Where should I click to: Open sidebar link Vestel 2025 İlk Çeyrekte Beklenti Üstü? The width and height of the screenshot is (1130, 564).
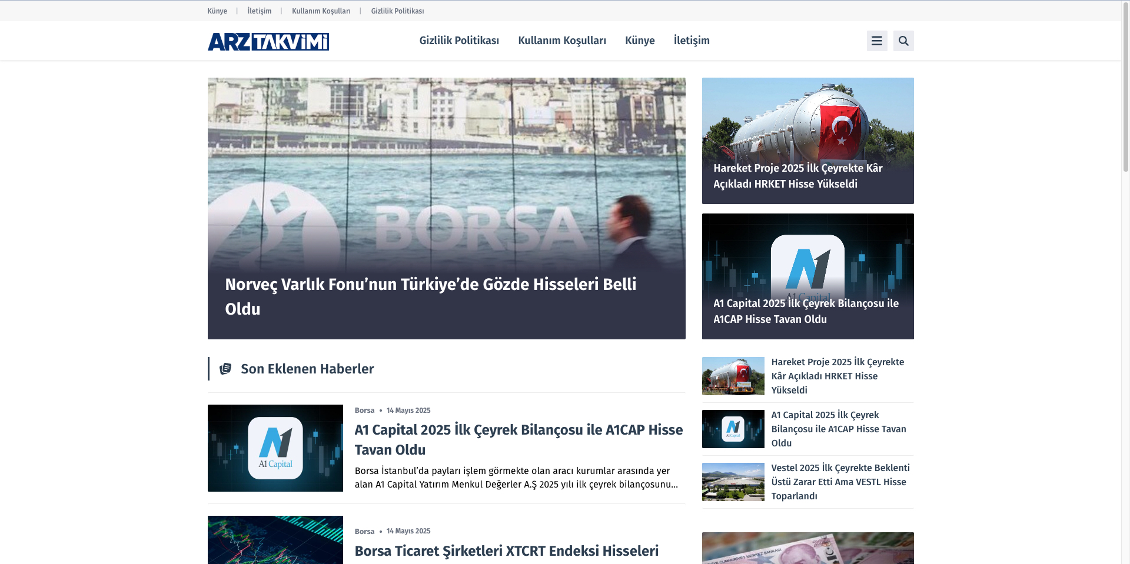[840, 482]
